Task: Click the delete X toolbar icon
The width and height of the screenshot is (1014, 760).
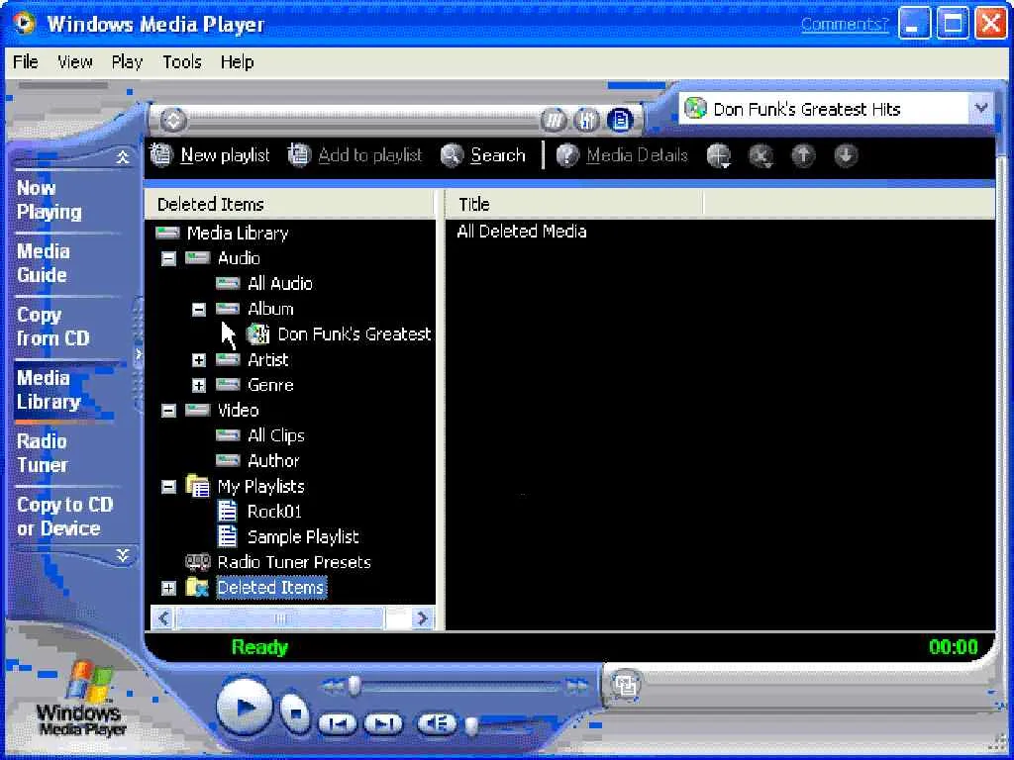Action: click(760, 155)
